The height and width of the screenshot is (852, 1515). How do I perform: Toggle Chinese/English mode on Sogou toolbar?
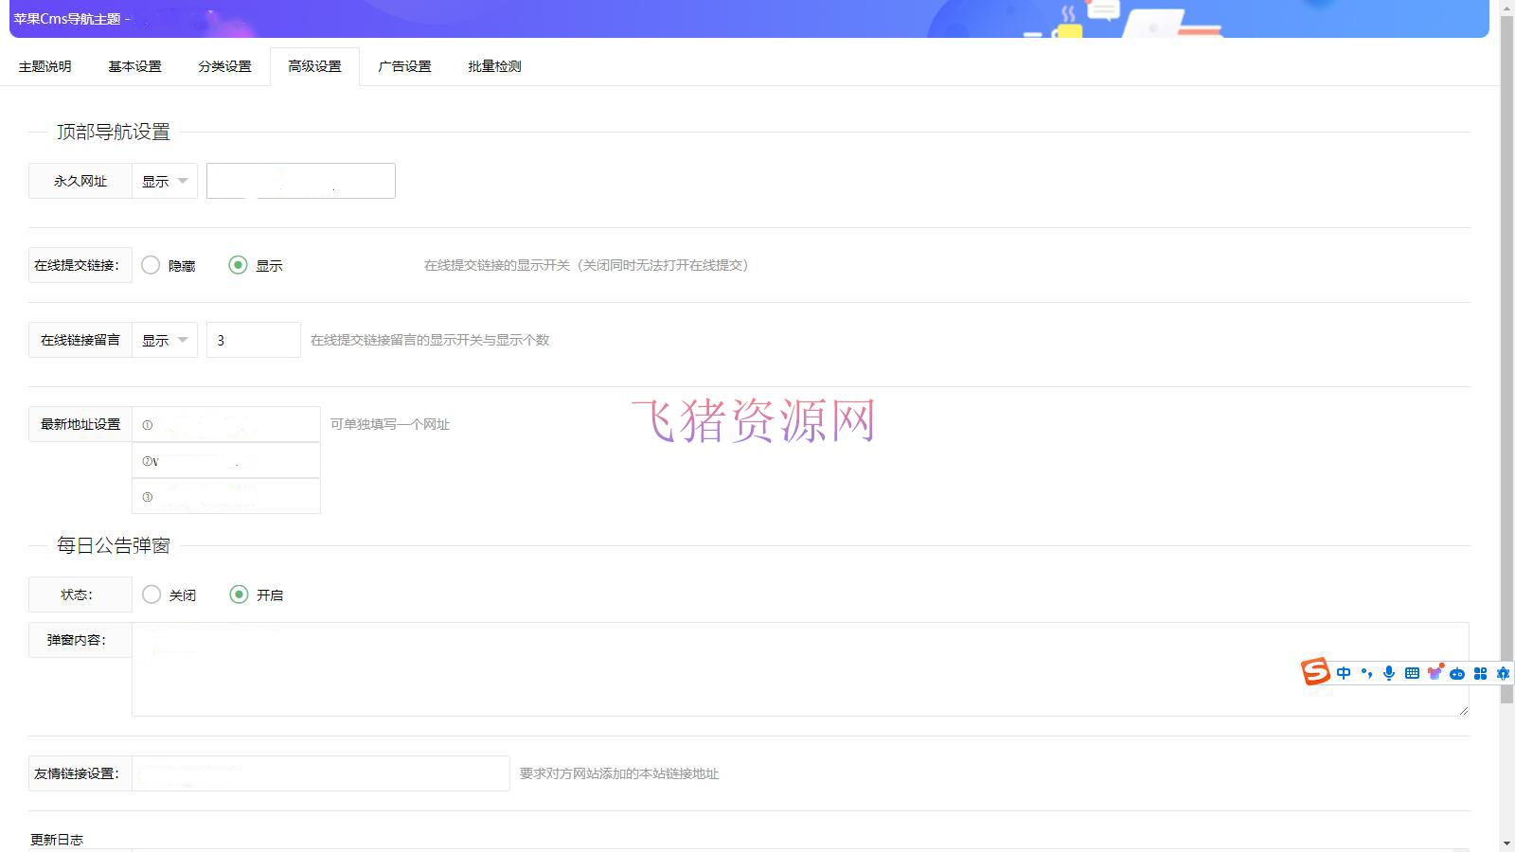click(x=1343, y=672)
